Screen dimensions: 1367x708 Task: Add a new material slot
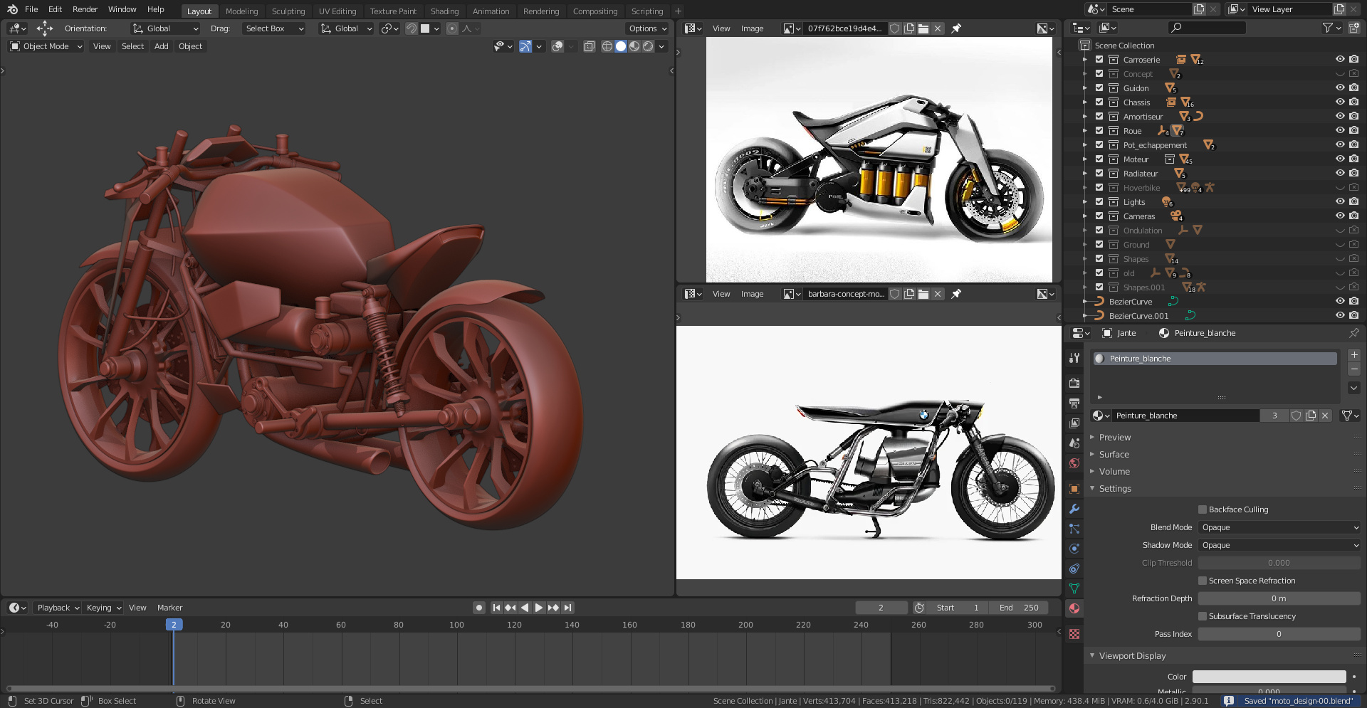click(x=1354, y=354)
